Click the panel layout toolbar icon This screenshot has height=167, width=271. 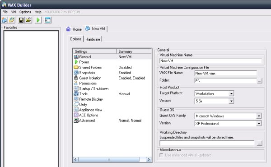point(48,20)
